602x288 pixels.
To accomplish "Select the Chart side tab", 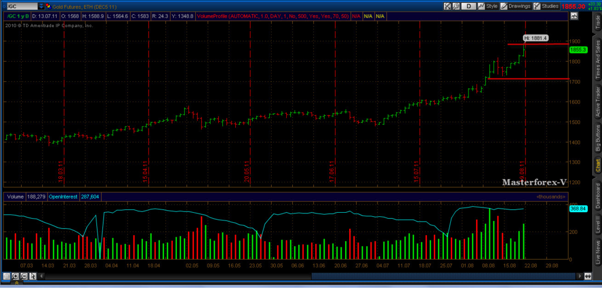I will (x=597, y=165).
